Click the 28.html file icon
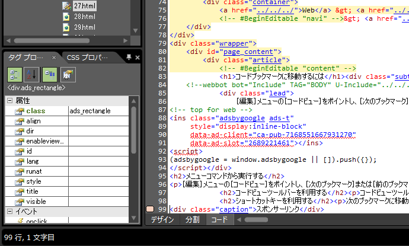Image resolution: width=409 pixels, height=246 pixels. 67,17
